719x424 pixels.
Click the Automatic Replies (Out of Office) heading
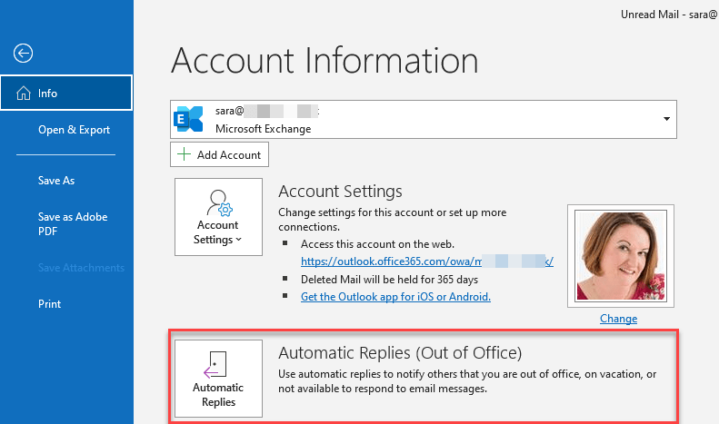(x=400, y=352)
